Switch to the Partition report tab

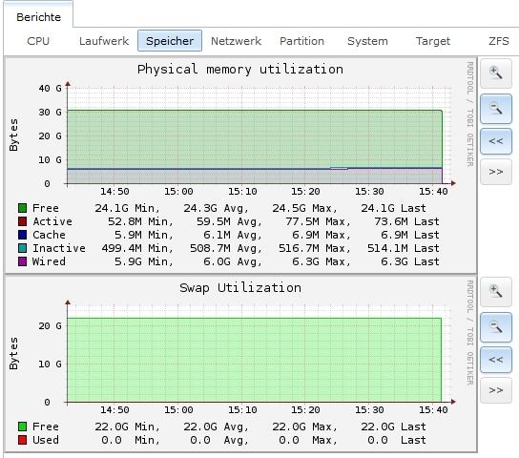pos(301,41)
